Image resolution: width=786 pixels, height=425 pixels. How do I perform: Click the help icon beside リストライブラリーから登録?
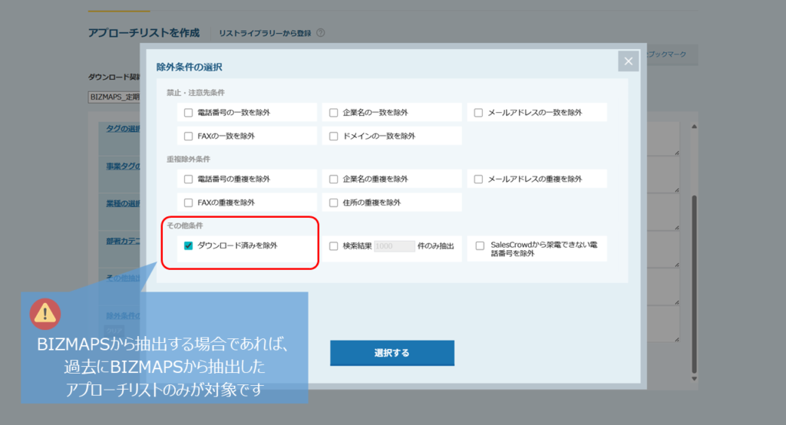click(320, 33)
